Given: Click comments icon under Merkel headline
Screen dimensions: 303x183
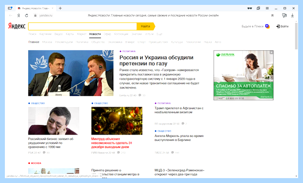Looking at the screenshot, I should click(x=173, y=153).
